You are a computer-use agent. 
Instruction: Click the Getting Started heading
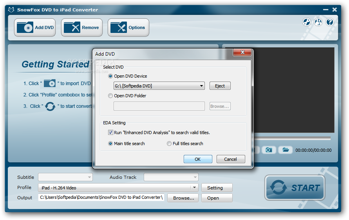point(55,64)
